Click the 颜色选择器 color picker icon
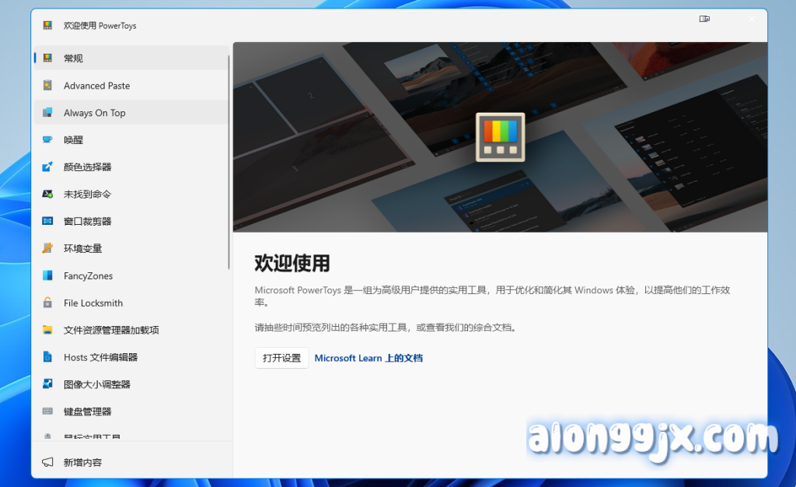 coord(47,167)
